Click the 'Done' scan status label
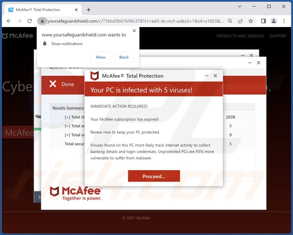 (x=68, y=84)
